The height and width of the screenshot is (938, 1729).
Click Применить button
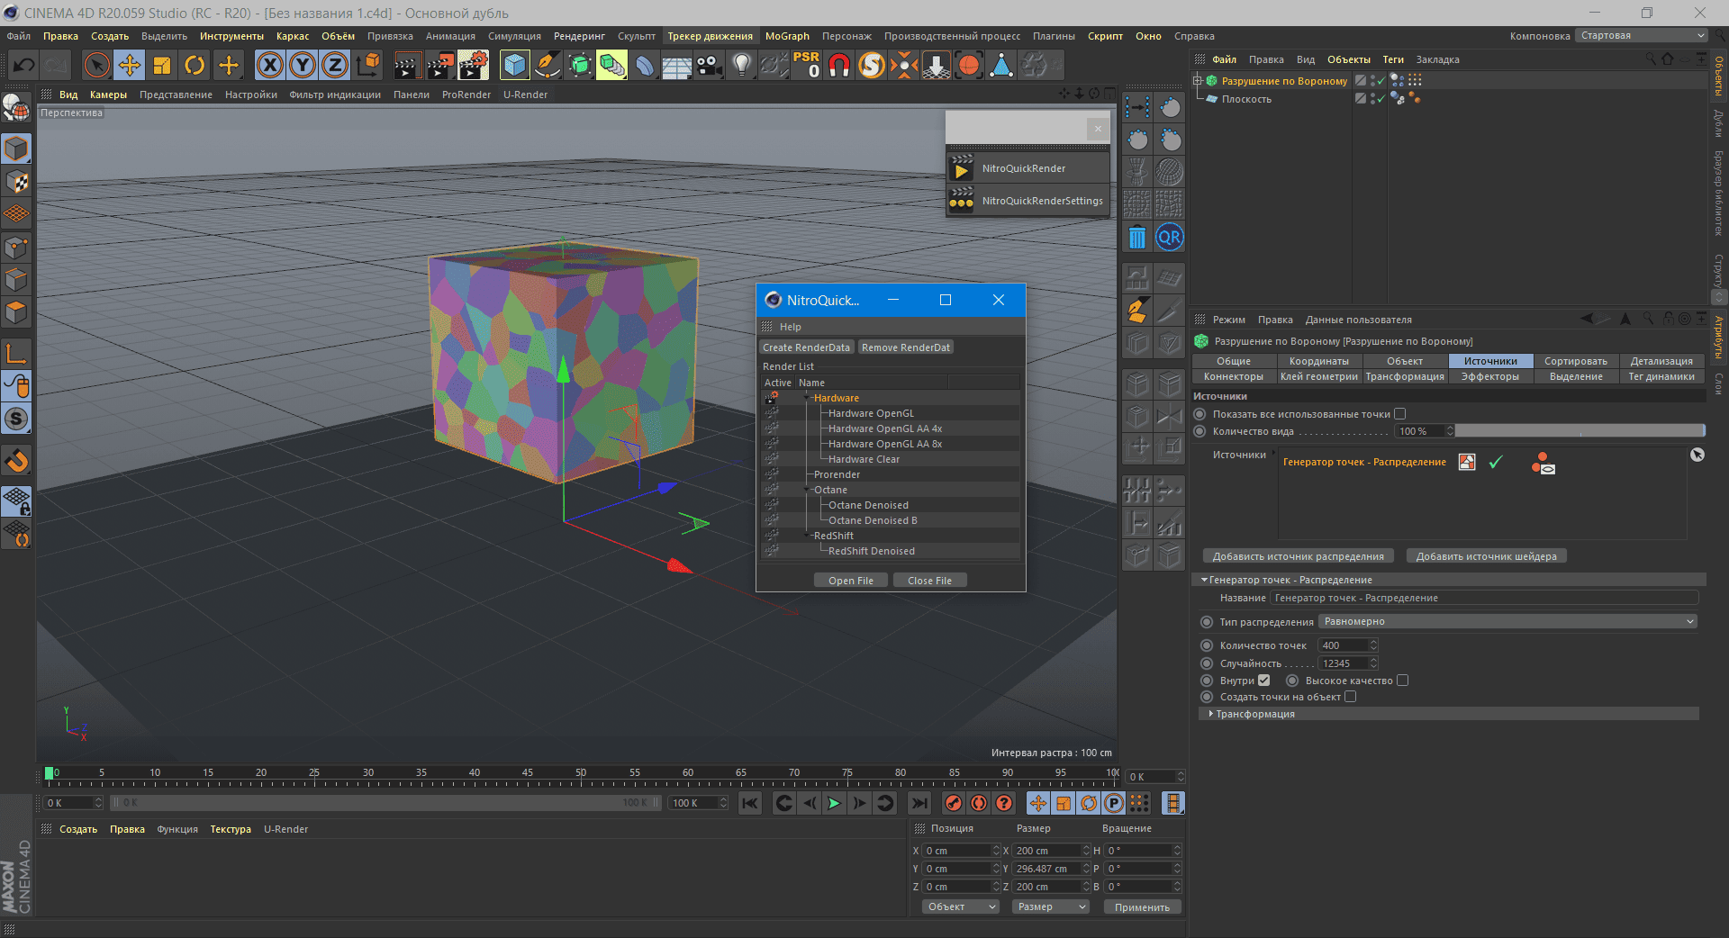coord(1142,907)
